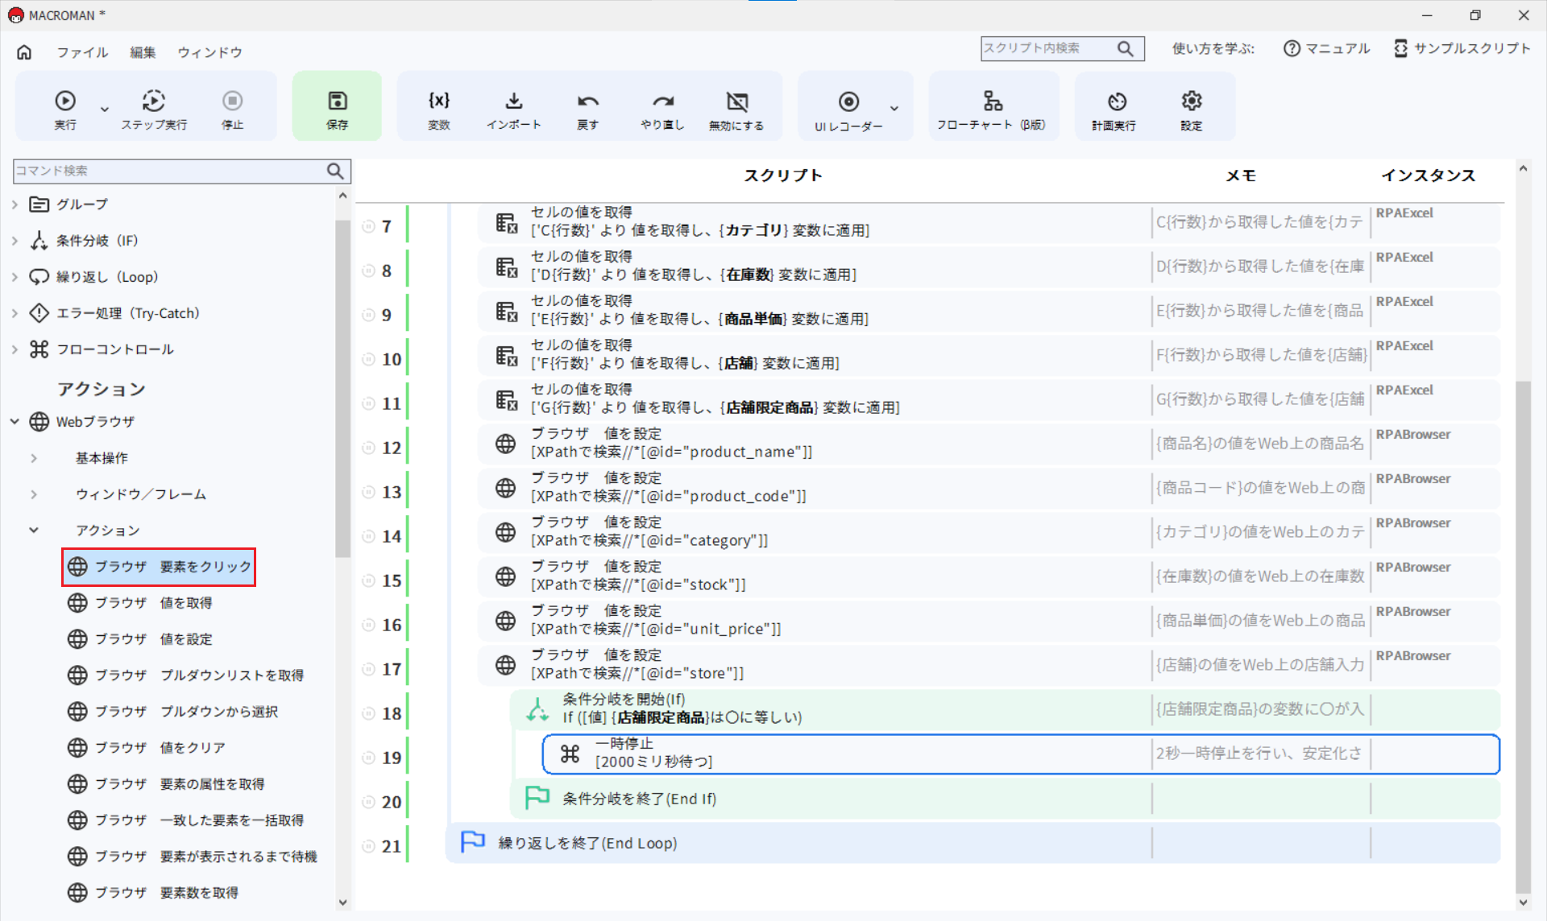Open the ファイル menu
The image size is (1547, 921).
[x=82, y=52]
